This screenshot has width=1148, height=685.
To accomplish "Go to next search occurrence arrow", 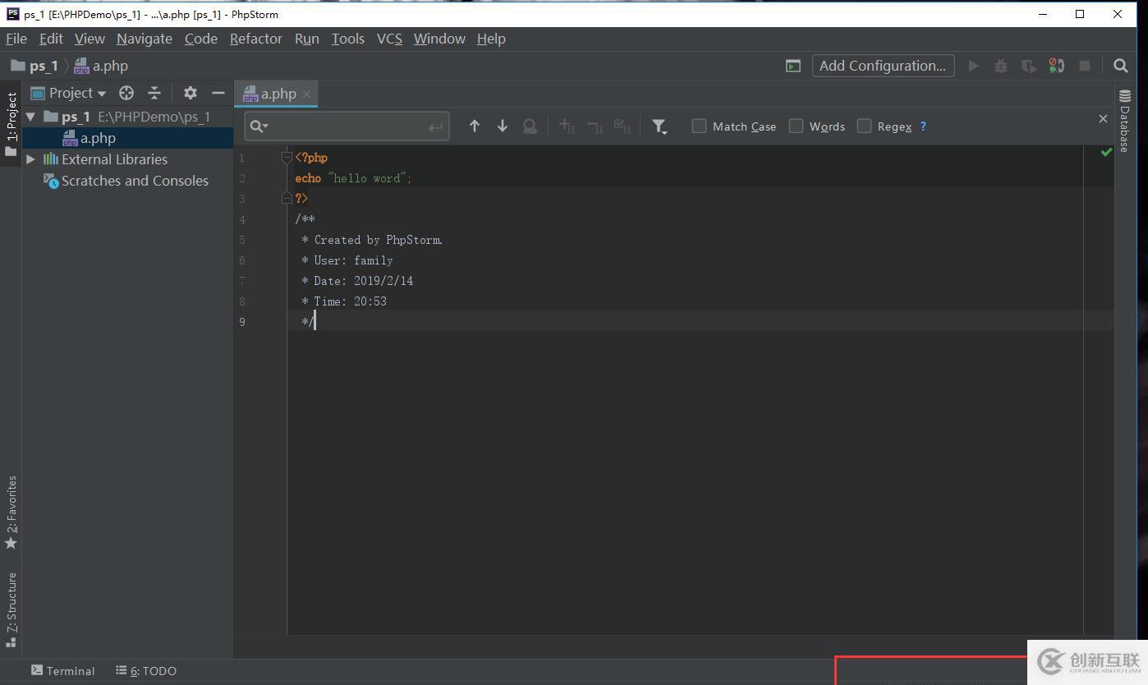I will pos(502,126).
